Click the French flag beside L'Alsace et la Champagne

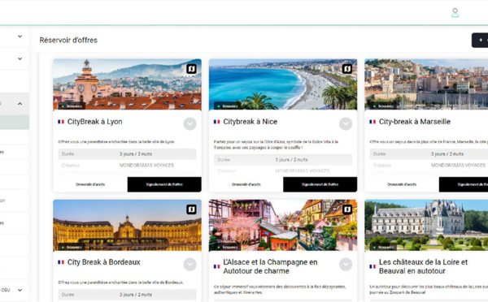(x=216, y=266)
